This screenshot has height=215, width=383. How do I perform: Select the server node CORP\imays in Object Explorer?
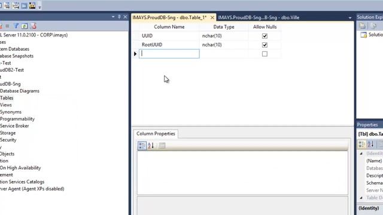pyautogui.click(x=34, y=35)
